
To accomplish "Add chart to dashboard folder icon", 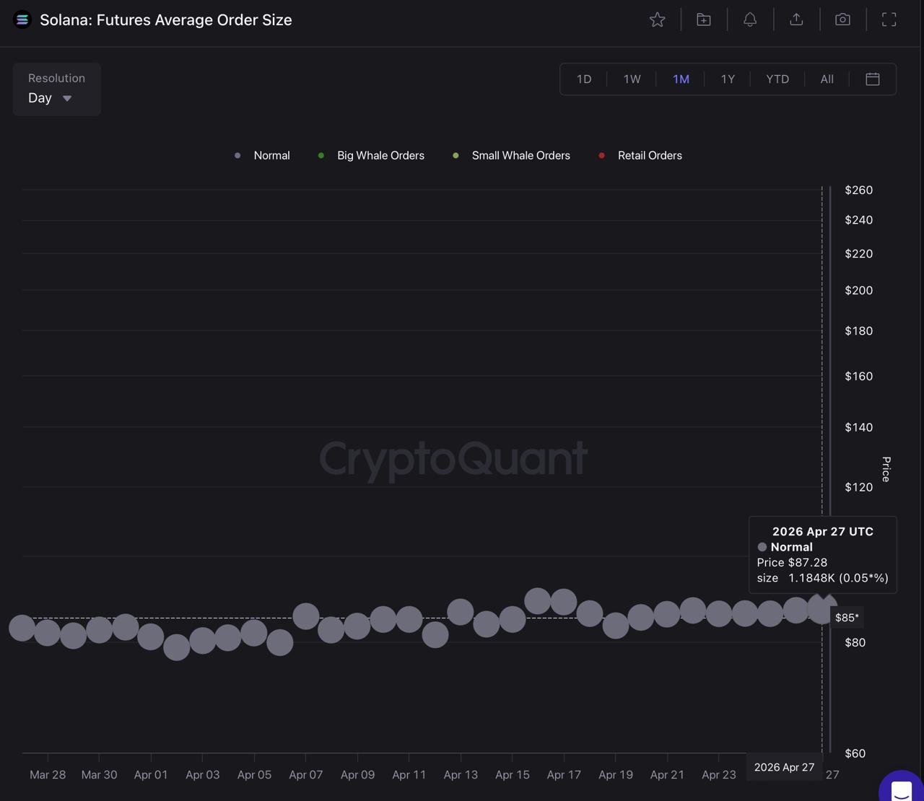I will (x=703, y=20).
